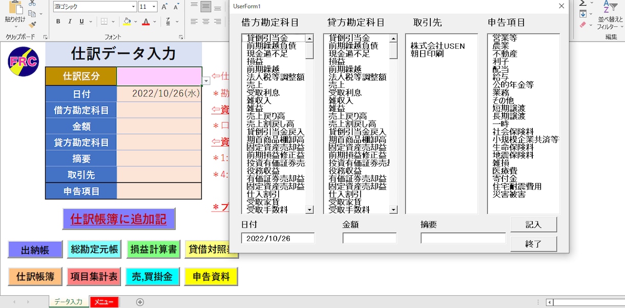Screen dimensions: 625x308
Task: Click 記入 button in UserForm1
Action: point(533,224)
